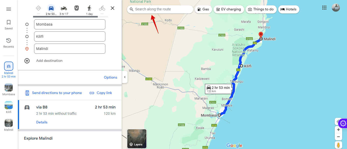
Task: Switch to walking directions
Action: pos(89,8)
